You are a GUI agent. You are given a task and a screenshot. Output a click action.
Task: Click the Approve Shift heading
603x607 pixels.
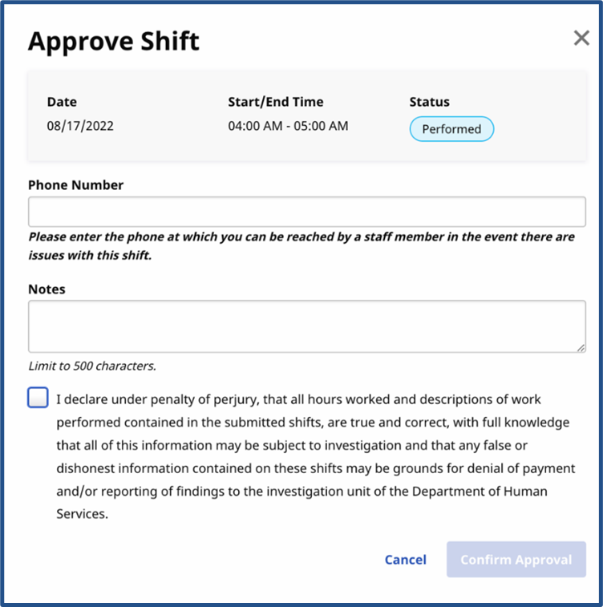click(x=113, y=41)
